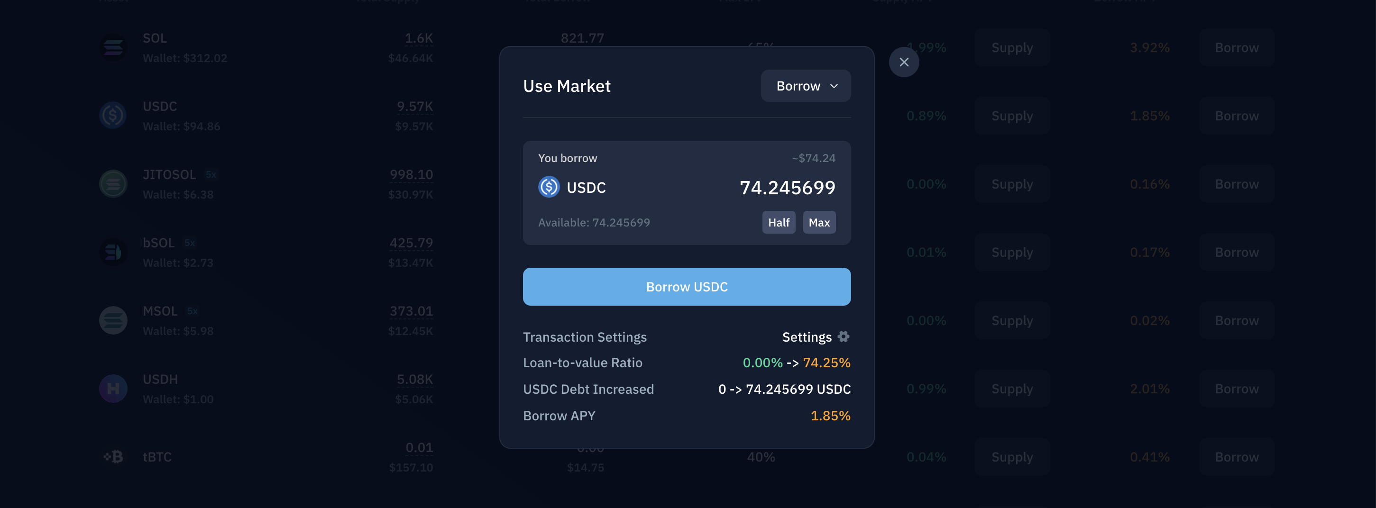Click the USDH token icon
This screenshot has height=508, width=1376.
(113, 389)
